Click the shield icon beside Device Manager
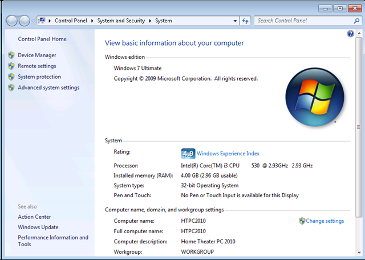This screenshot has height=260, width=365. pos(11,55)
